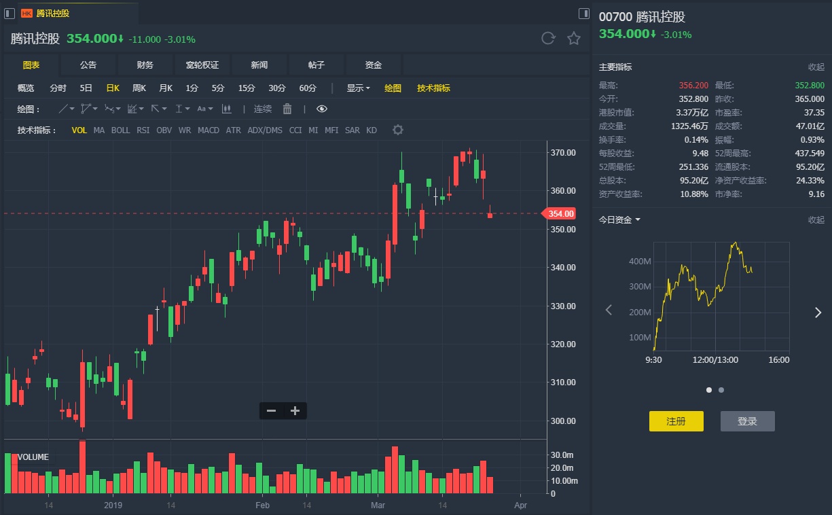The image size is (832, 515).
Task: Add 腾讯控股 to favorites with the star
Action: [x=574, y=39]
